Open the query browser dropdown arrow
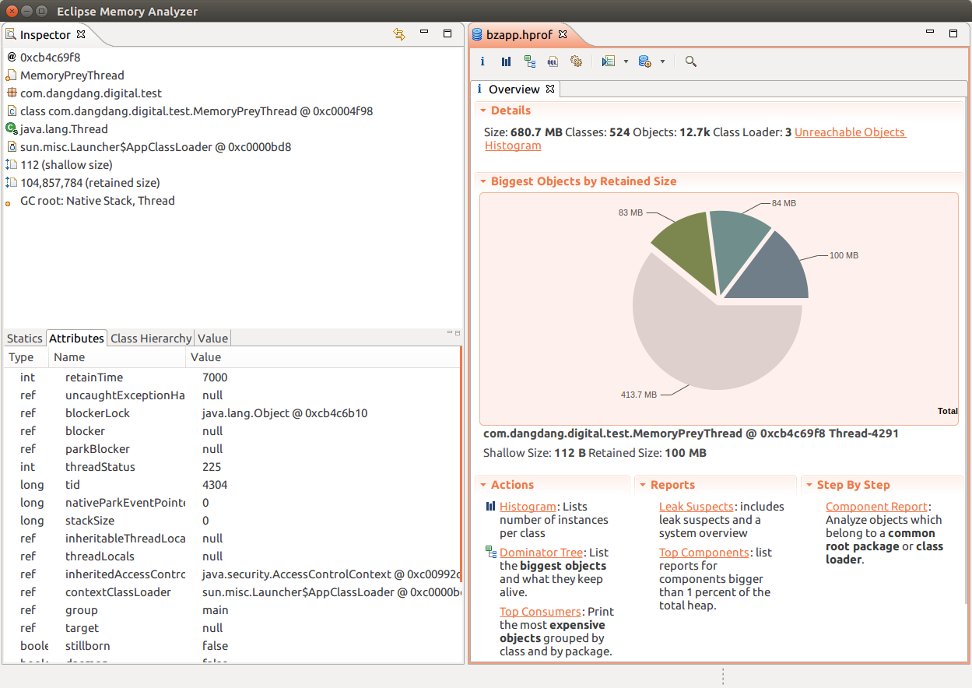Image resolution: width=972 pixels, height=688 pixels. point(664,61)
